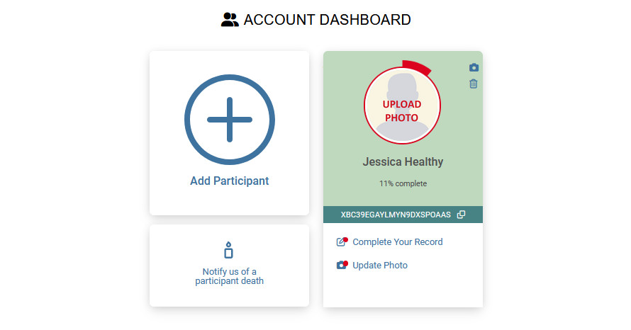Click Notify us of a participant death
Screen dimensions: 631x330
(x=230, y=276)
